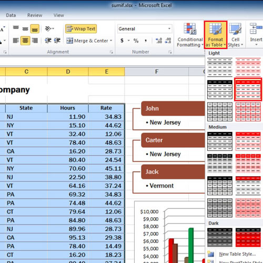Viewport: 263px width, 263px height.
Task: Choose the red Dark table style
Action: click(248, 237)
